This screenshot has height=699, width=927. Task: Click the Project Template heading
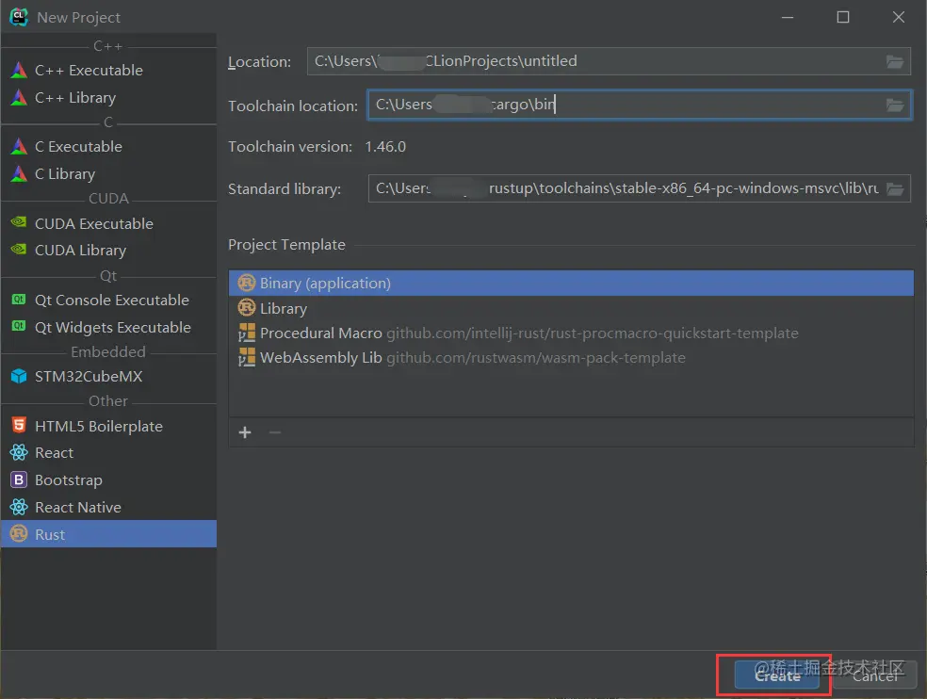(286, 245)
